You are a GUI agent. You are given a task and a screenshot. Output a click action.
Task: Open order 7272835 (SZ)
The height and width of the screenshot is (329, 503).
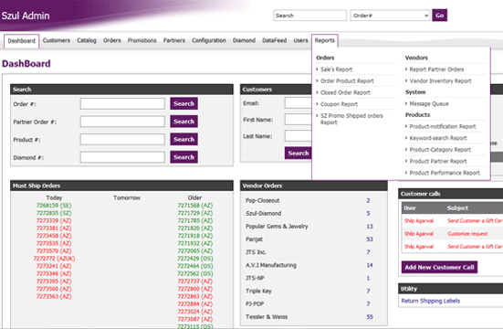tap(54, 213)
